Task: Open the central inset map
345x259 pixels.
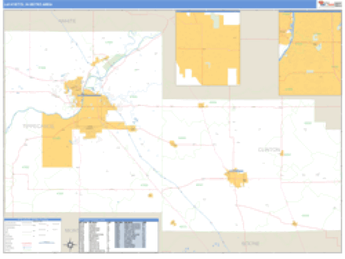Action: pyautogui.click(x=208, y=48)
